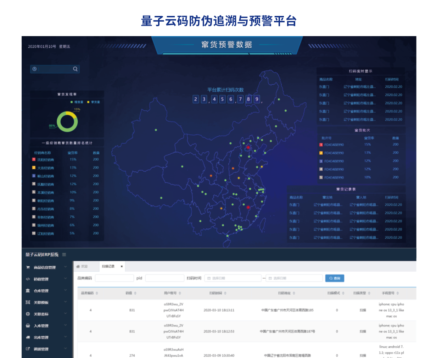Toggle the yellow 窜货量 legend item

tap(94, 102)
